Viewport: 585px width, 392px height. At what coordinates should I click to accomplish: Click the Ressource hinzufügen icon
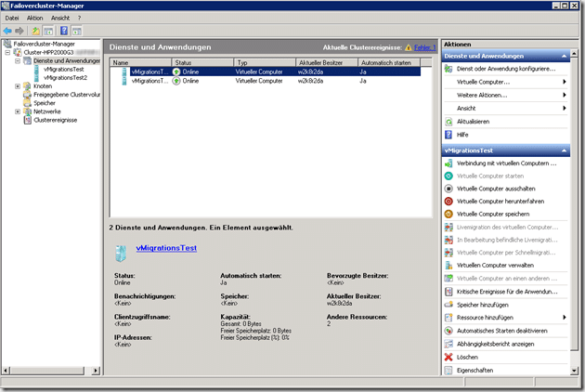[448, 318]
